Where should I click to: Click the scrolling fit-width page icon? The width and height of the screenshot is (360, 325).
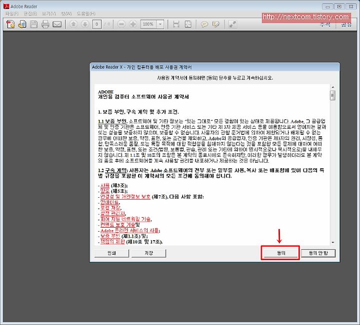point(176,24)
